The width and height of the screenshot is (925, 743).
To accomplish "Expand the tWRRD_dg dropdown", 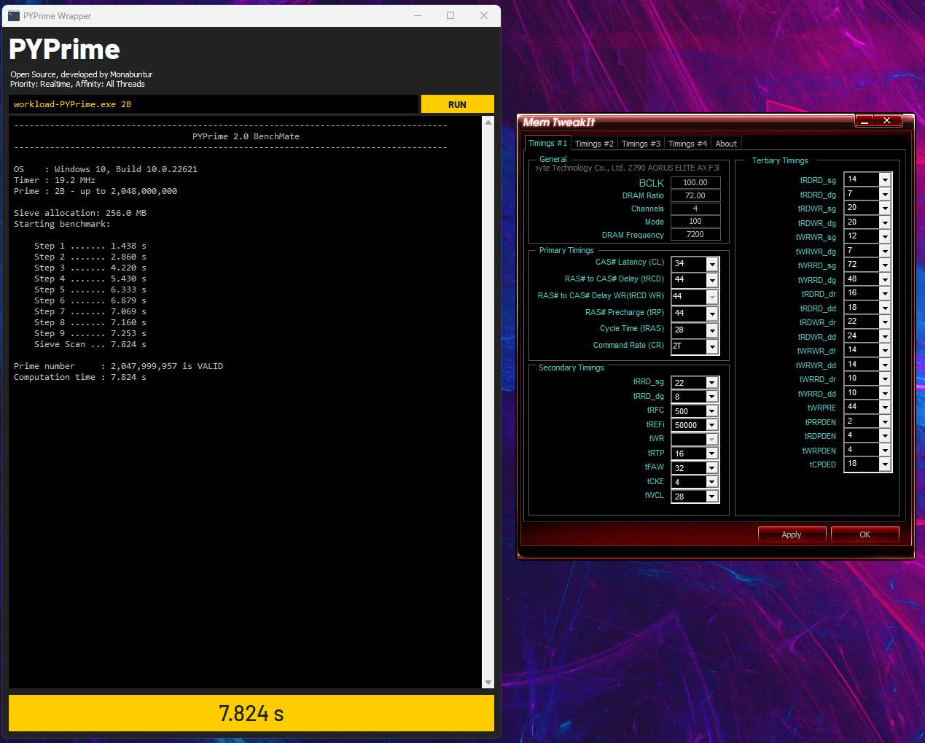I will point(885,280).
